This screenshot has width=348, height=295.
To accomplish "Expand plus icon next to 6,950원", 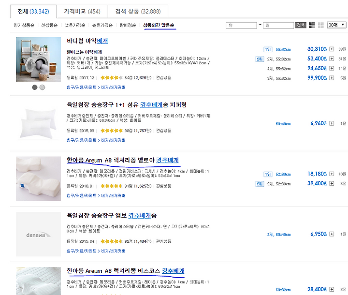I will [x=332, y=234].
